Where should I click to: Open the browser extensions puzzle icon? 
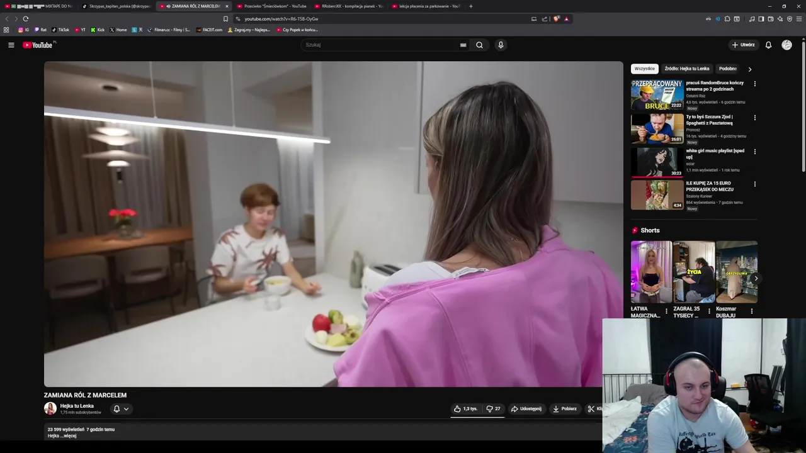coord(727,19)
